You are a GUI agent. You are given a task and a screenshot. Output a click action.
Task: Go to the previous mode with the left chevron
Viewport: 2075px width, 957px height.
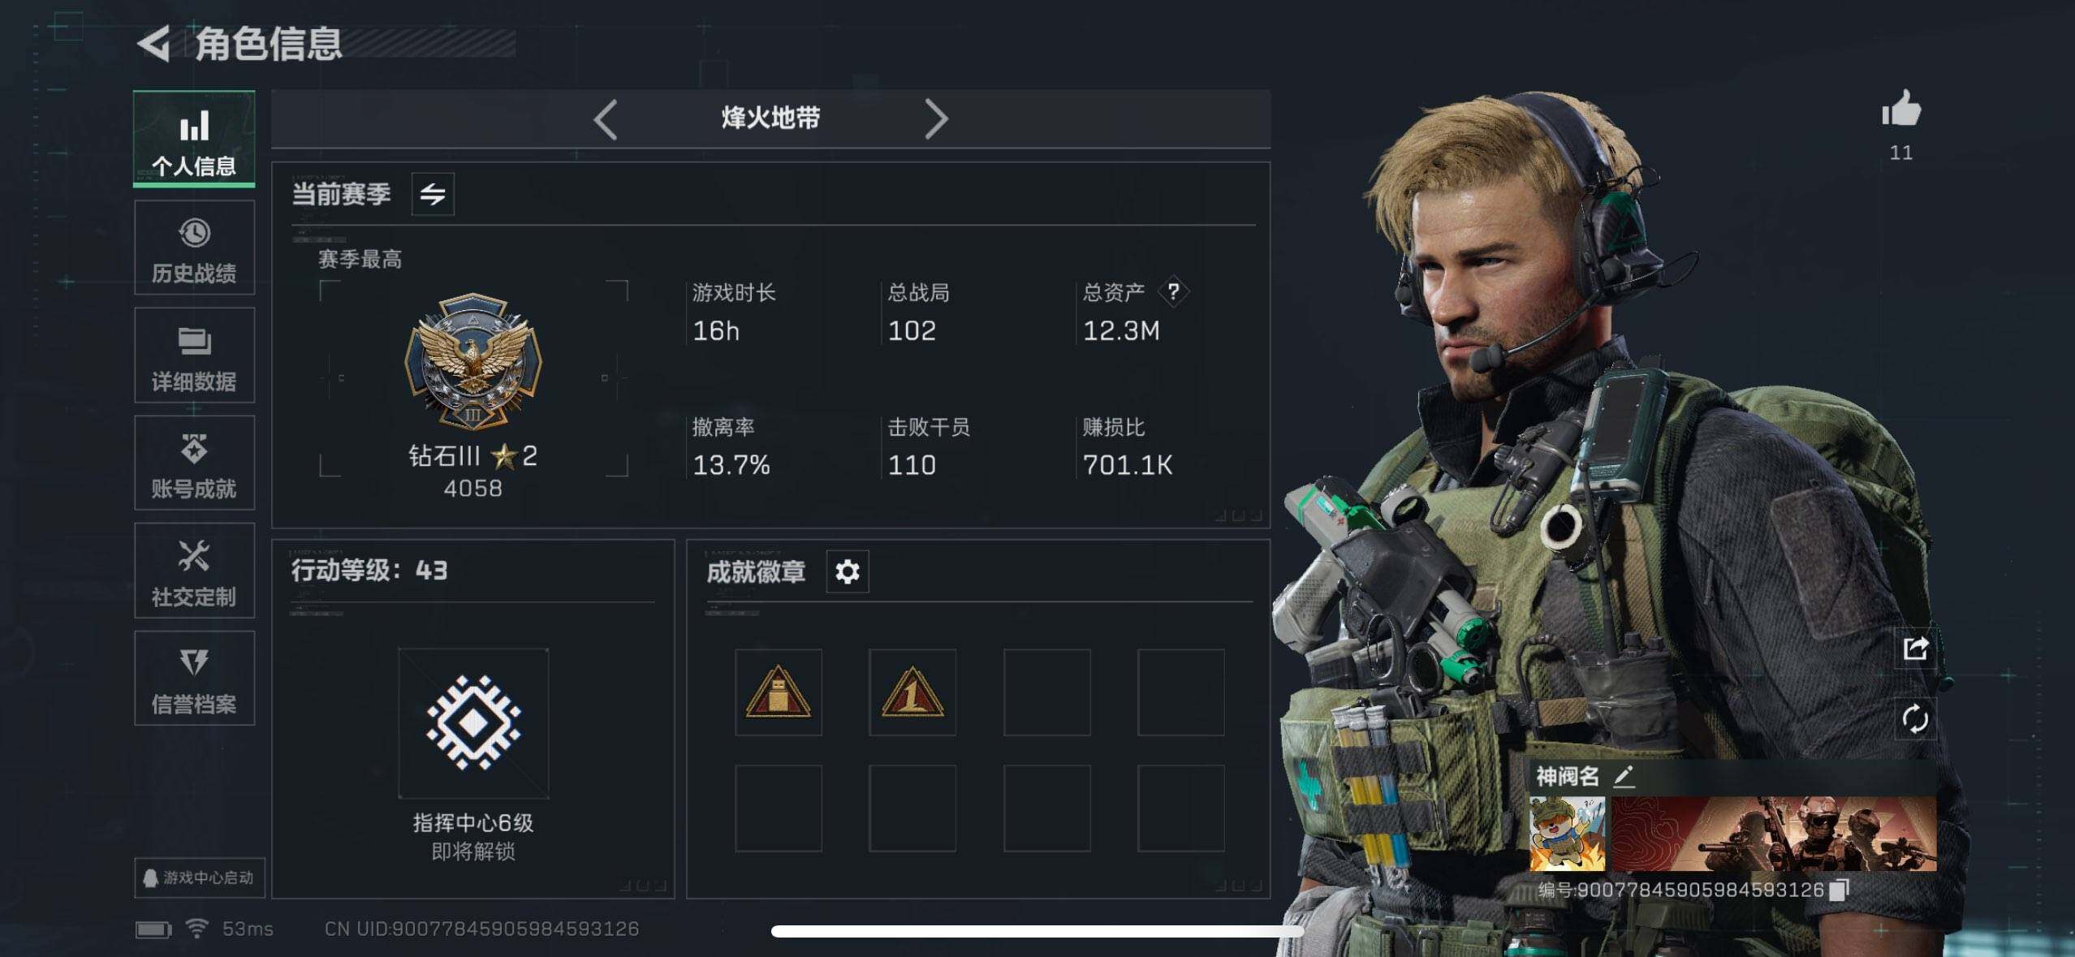tap(606, 119)
